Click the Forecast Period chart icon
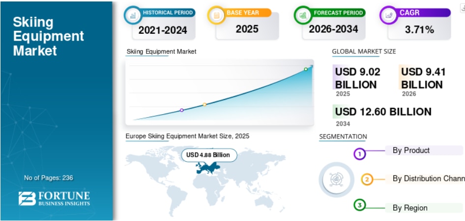This screenshot has height=221, width=465. [303, 15]
